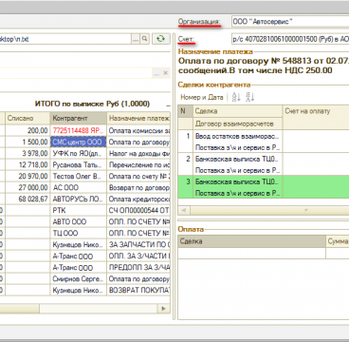Click the amount cell '3 978,00'
349x342 pixels.
(x=28, y=154)
